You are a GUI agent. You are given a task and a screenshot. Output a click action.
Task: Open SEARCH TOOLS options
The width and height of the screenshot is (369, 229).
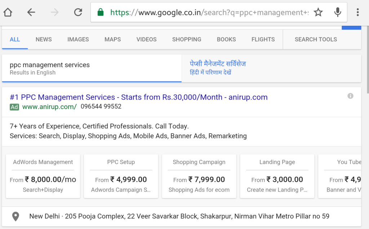click(x=316, y=40)
